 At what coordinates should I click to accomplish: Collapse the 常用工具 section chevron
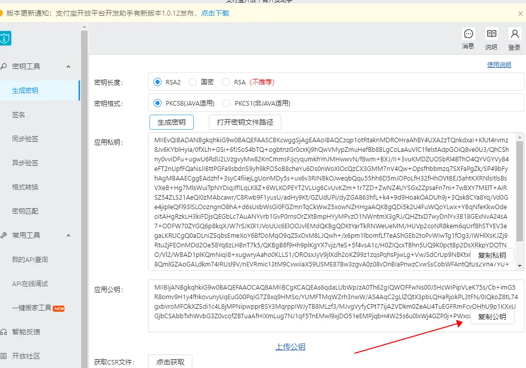coord(68,235)
